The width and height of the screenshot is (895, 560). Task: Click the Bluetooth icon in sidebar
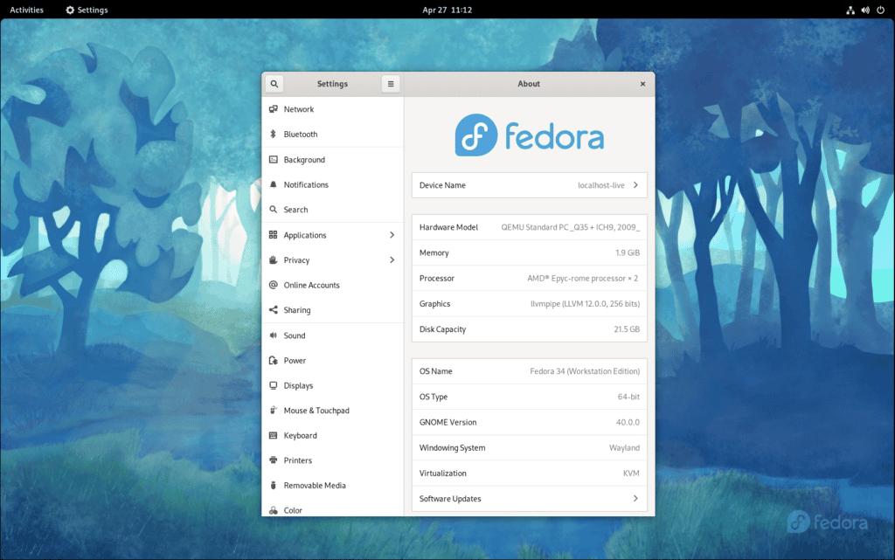point(274,134)
